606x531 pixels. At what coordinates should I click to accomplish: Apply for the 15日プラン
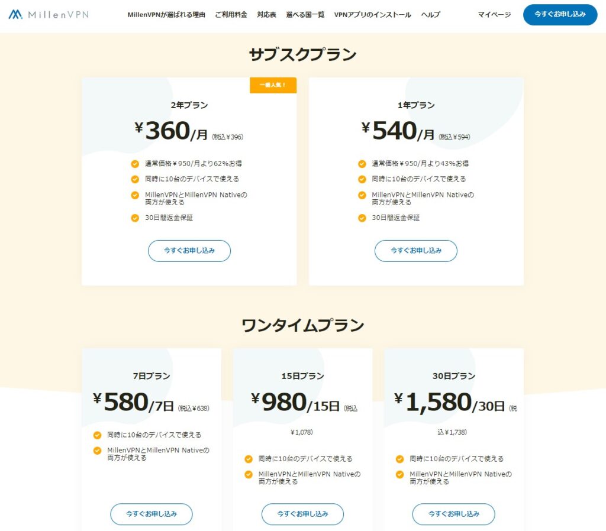[x=302, y=514]
